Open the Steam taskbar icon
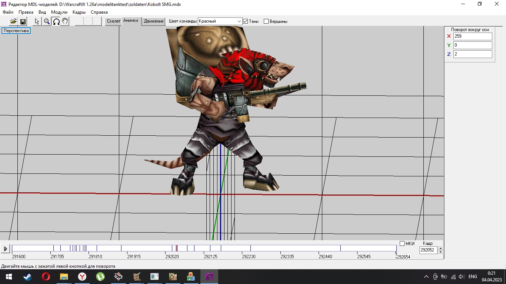 coord(28,277)
